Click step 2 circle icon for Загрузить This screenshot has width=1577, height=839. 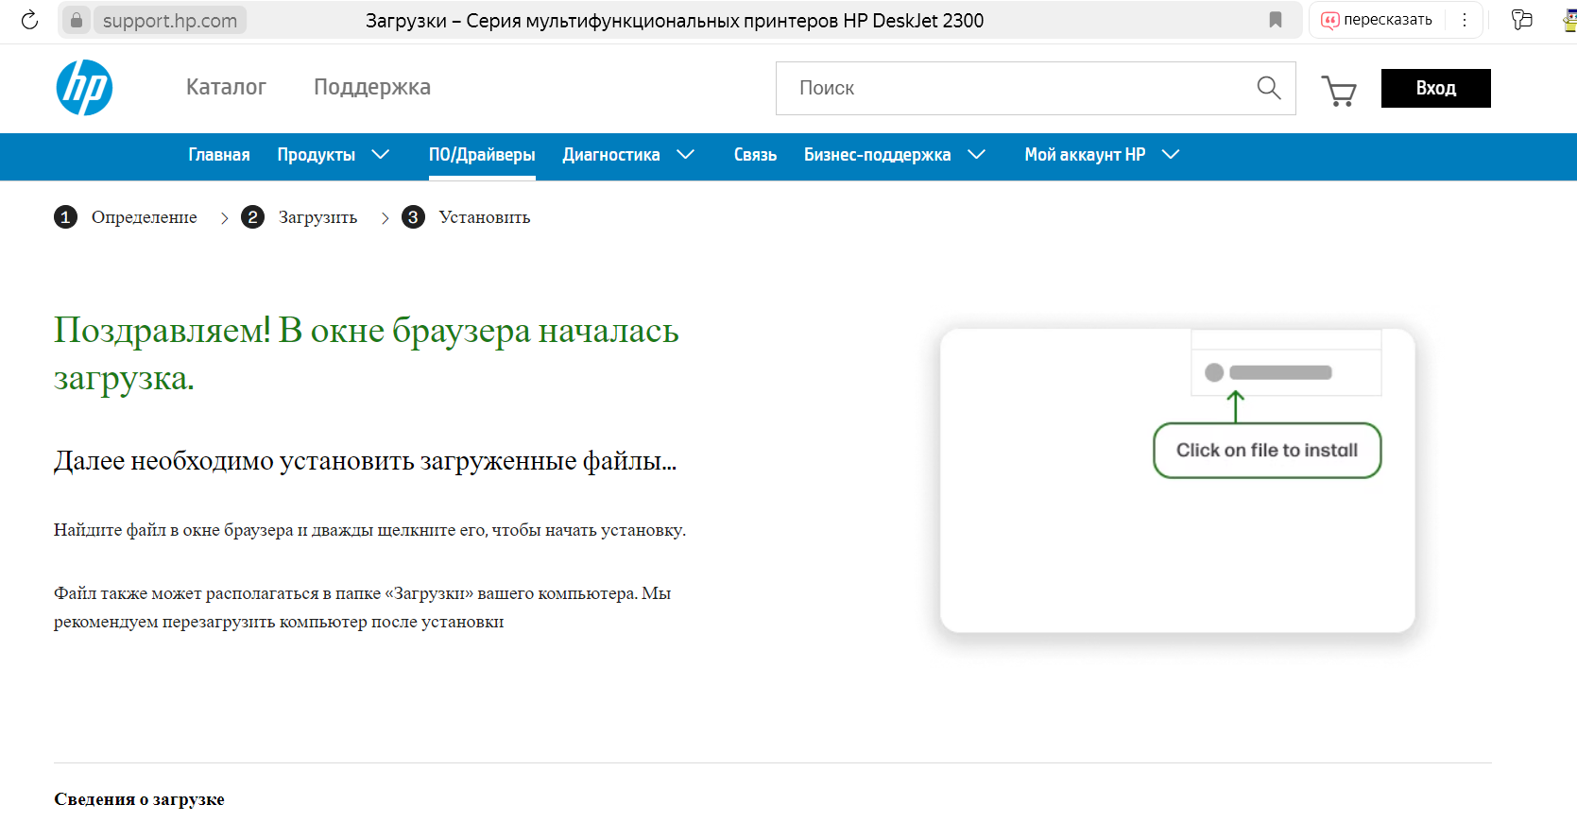252,217
